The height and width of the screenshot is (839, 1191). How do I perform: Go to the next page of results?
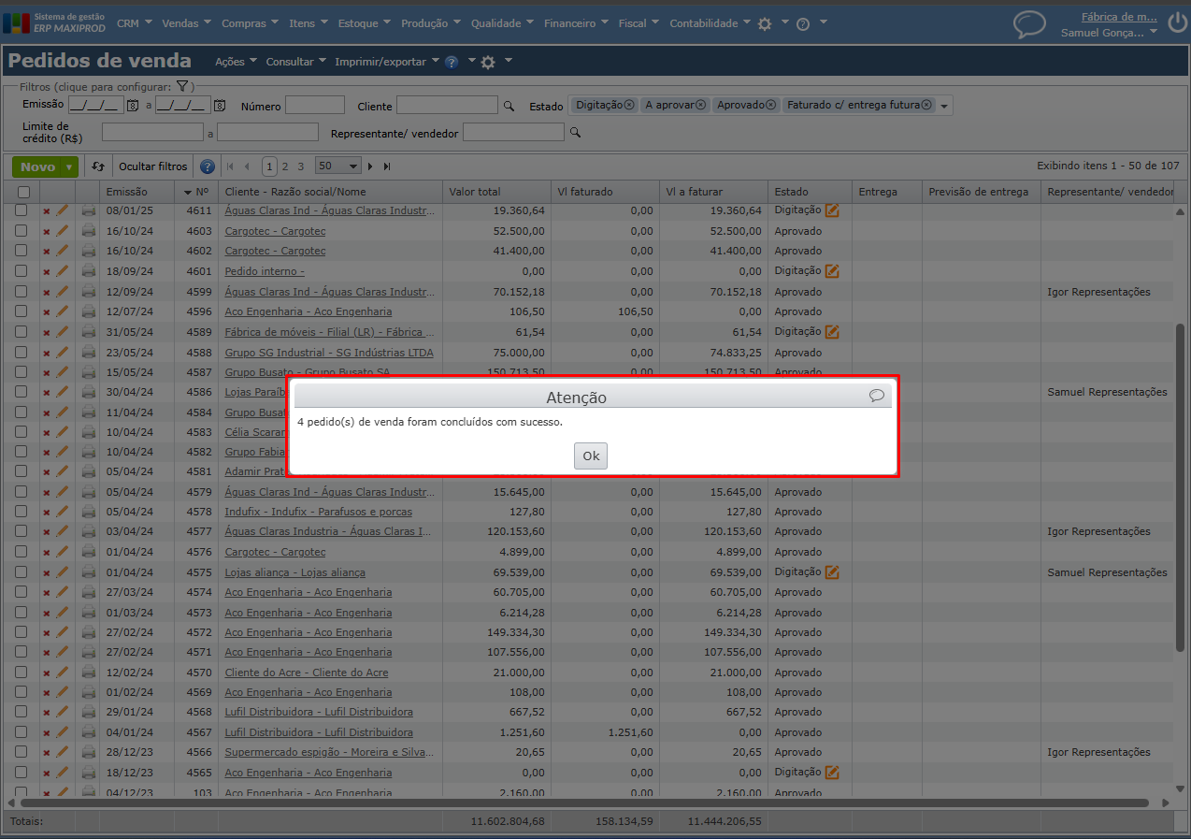pyautogui.click(x=370, y=166)
